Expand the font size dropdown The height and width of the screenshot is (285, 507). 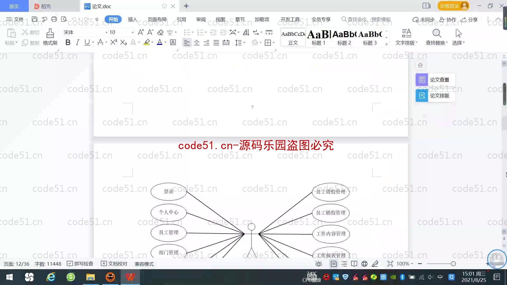pos(132,32)
